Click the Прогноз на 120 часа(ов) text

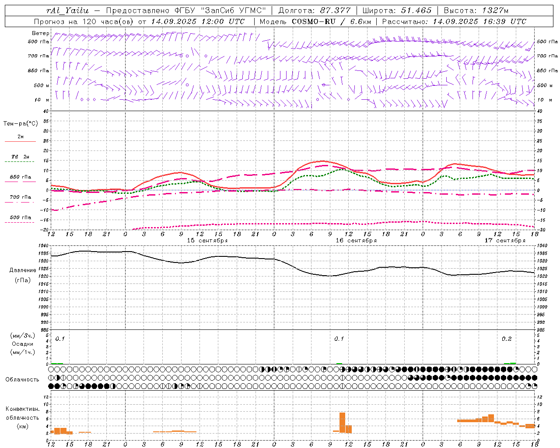point(84,21)
